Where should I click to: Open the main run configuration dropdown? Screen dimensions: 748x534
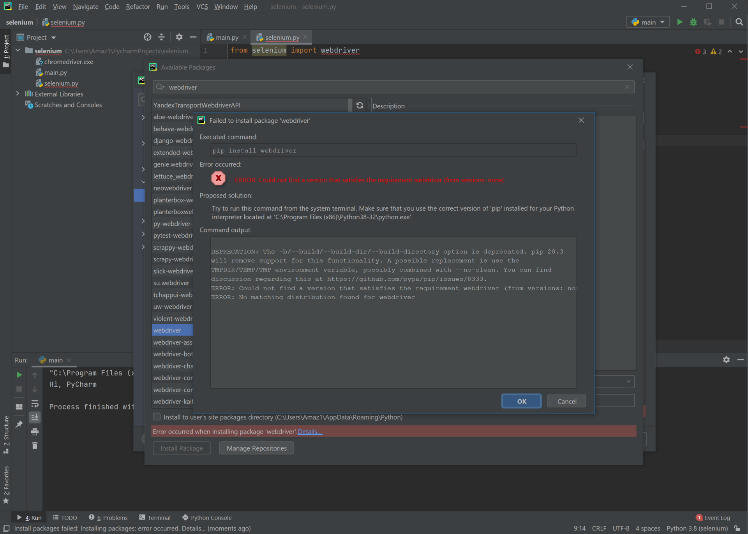pos(647,22)
